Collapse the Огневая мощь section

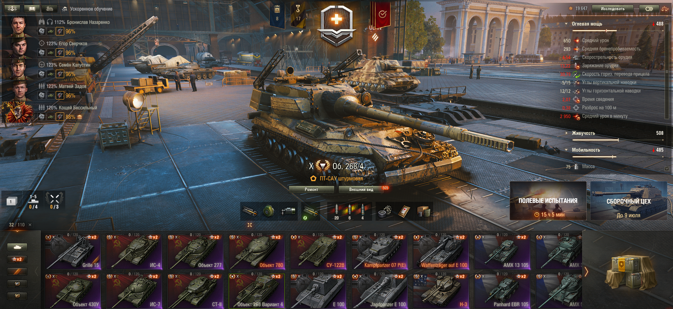coord(566,24)
